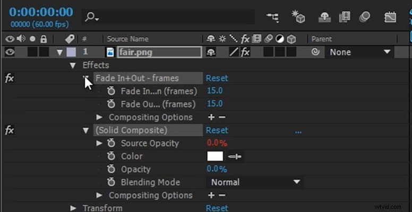Click the Video eye column header
This screenshot has height=212, width=412.
click(x=10, y=39)
